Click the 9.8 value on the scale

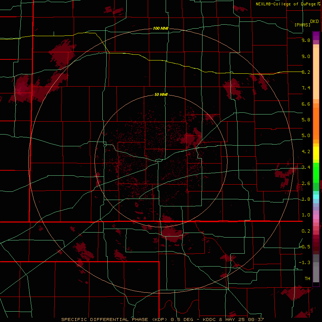pyautogui.click(x=306, y=40)
